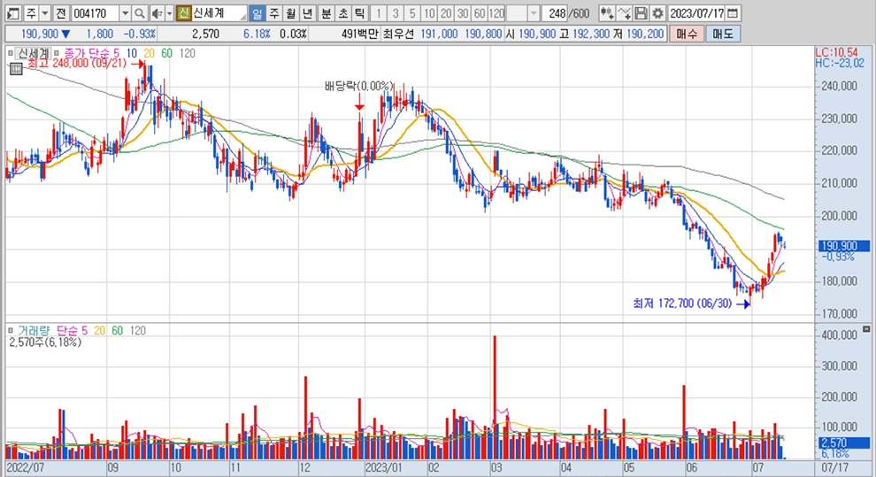Click the 2023/01 label on time axis

pos(383,467)
